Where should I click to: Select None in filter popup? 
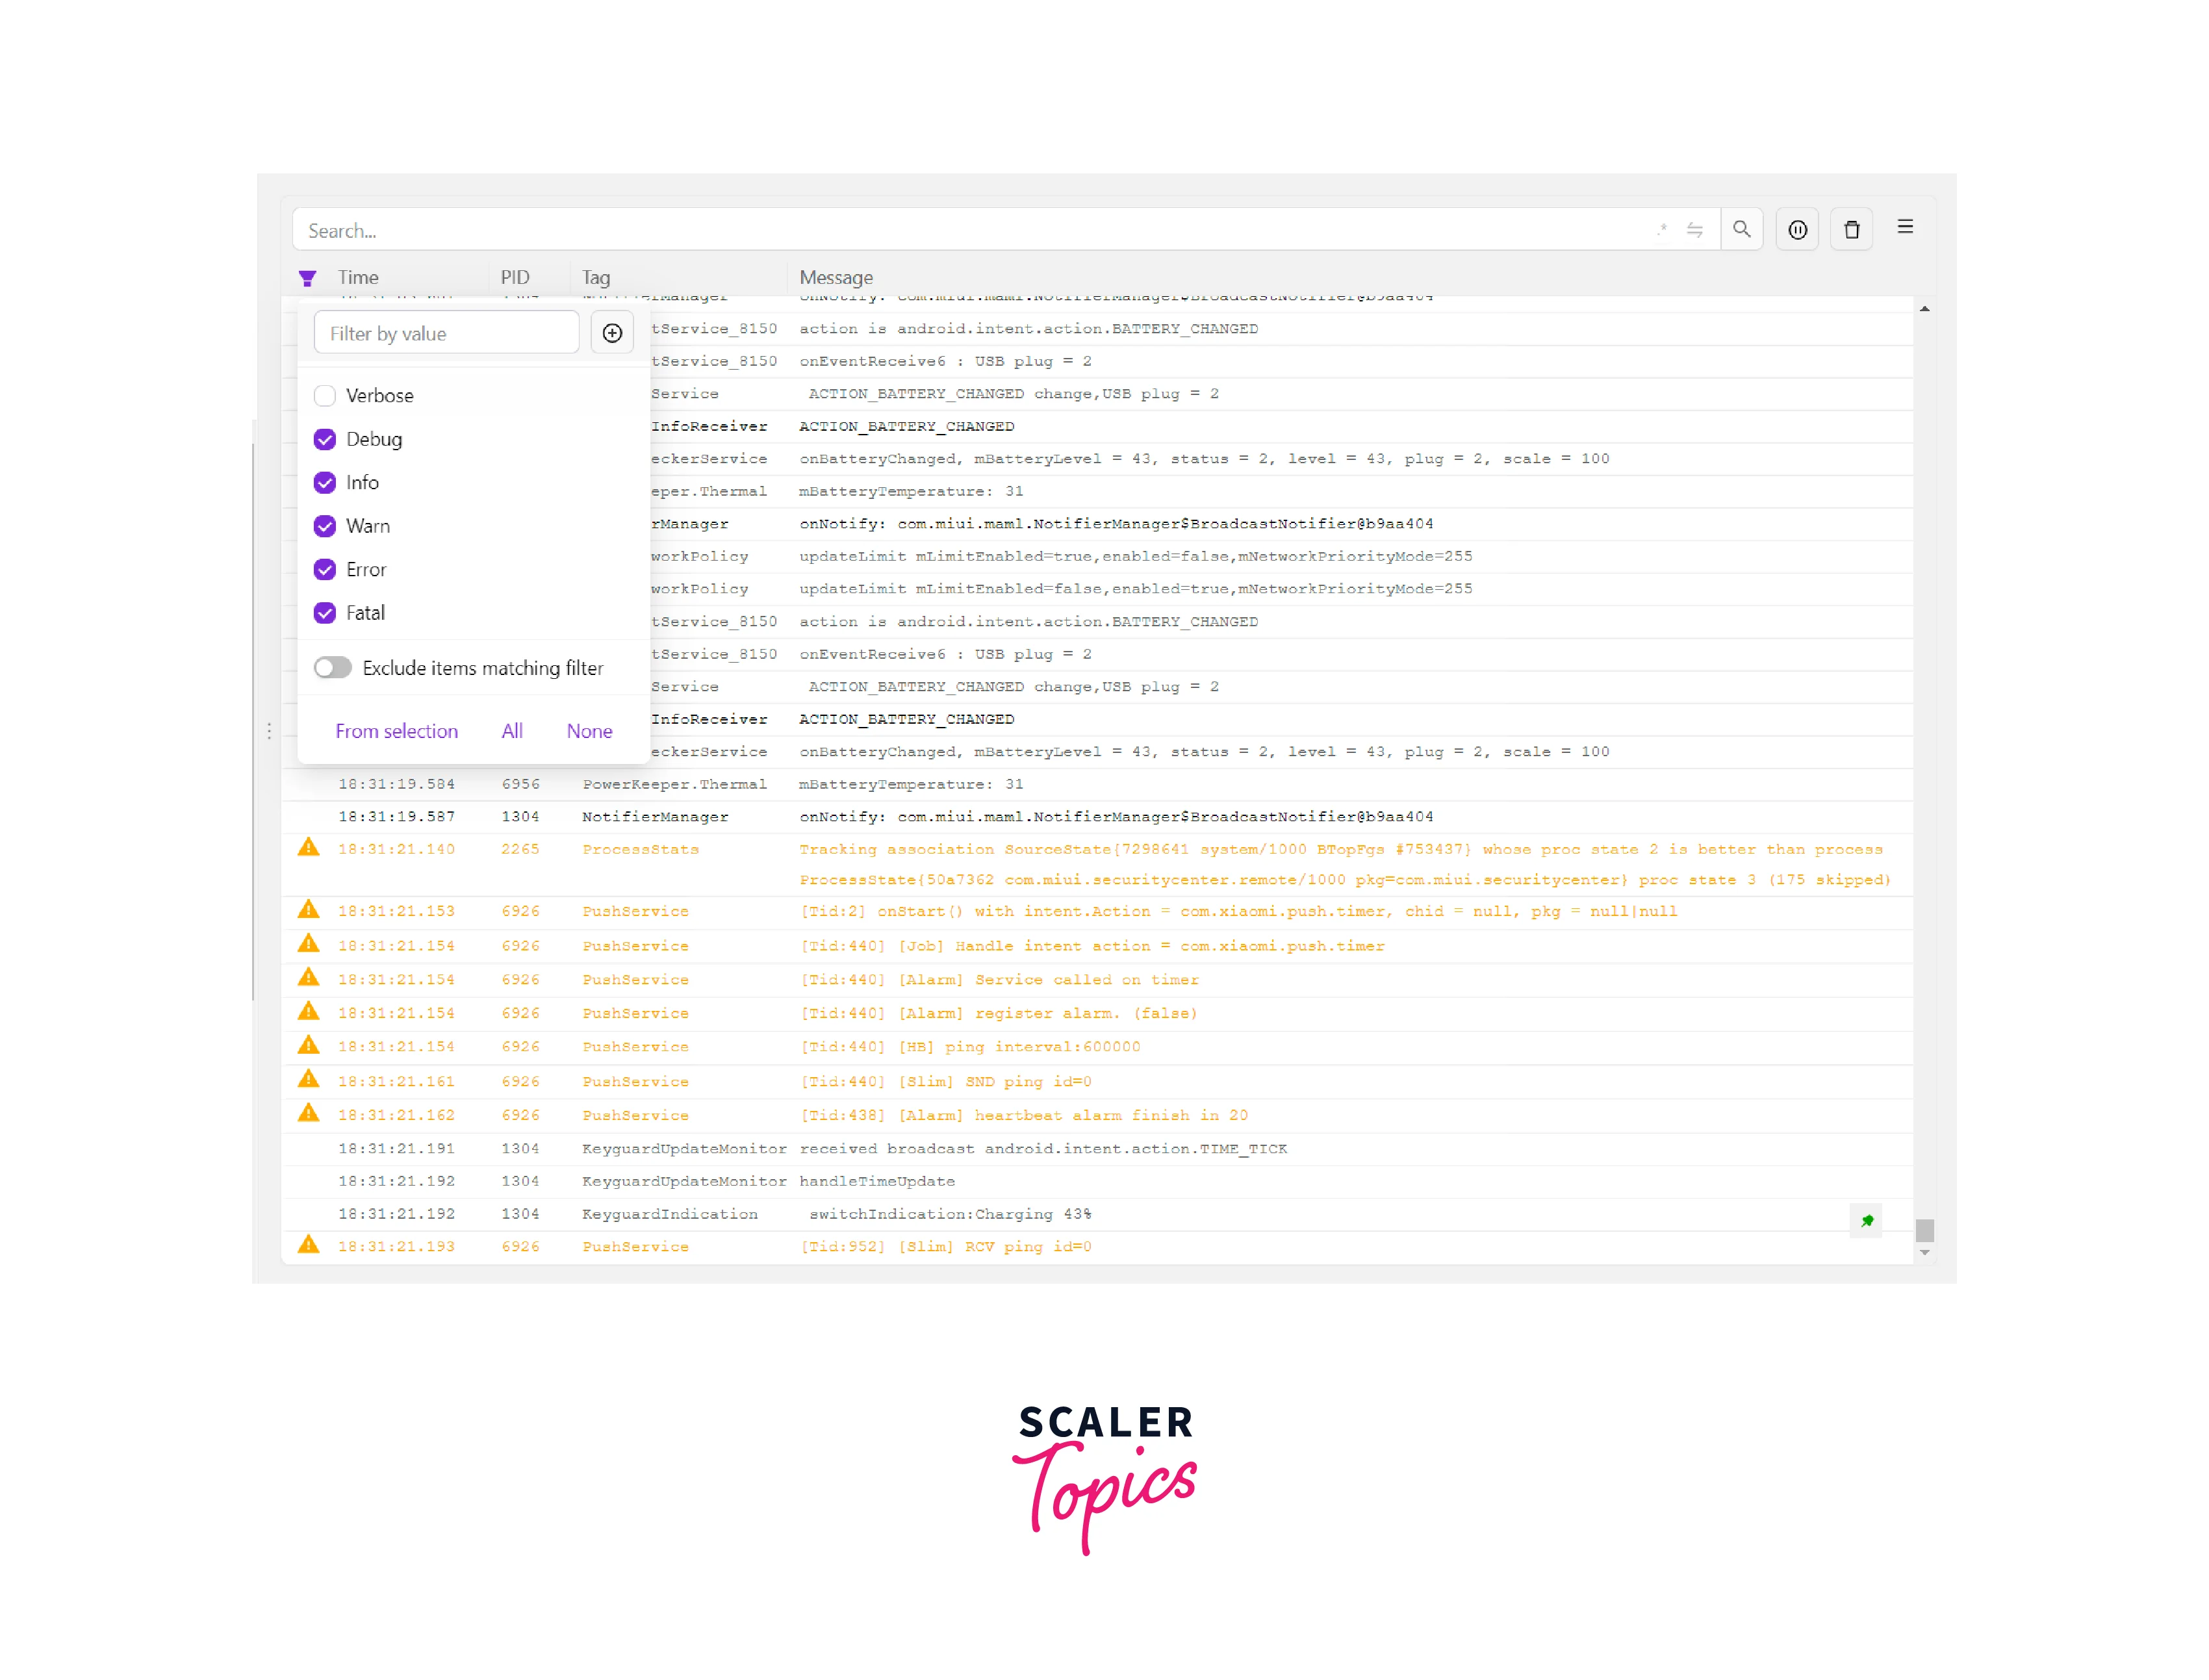(x=589, y=731)
